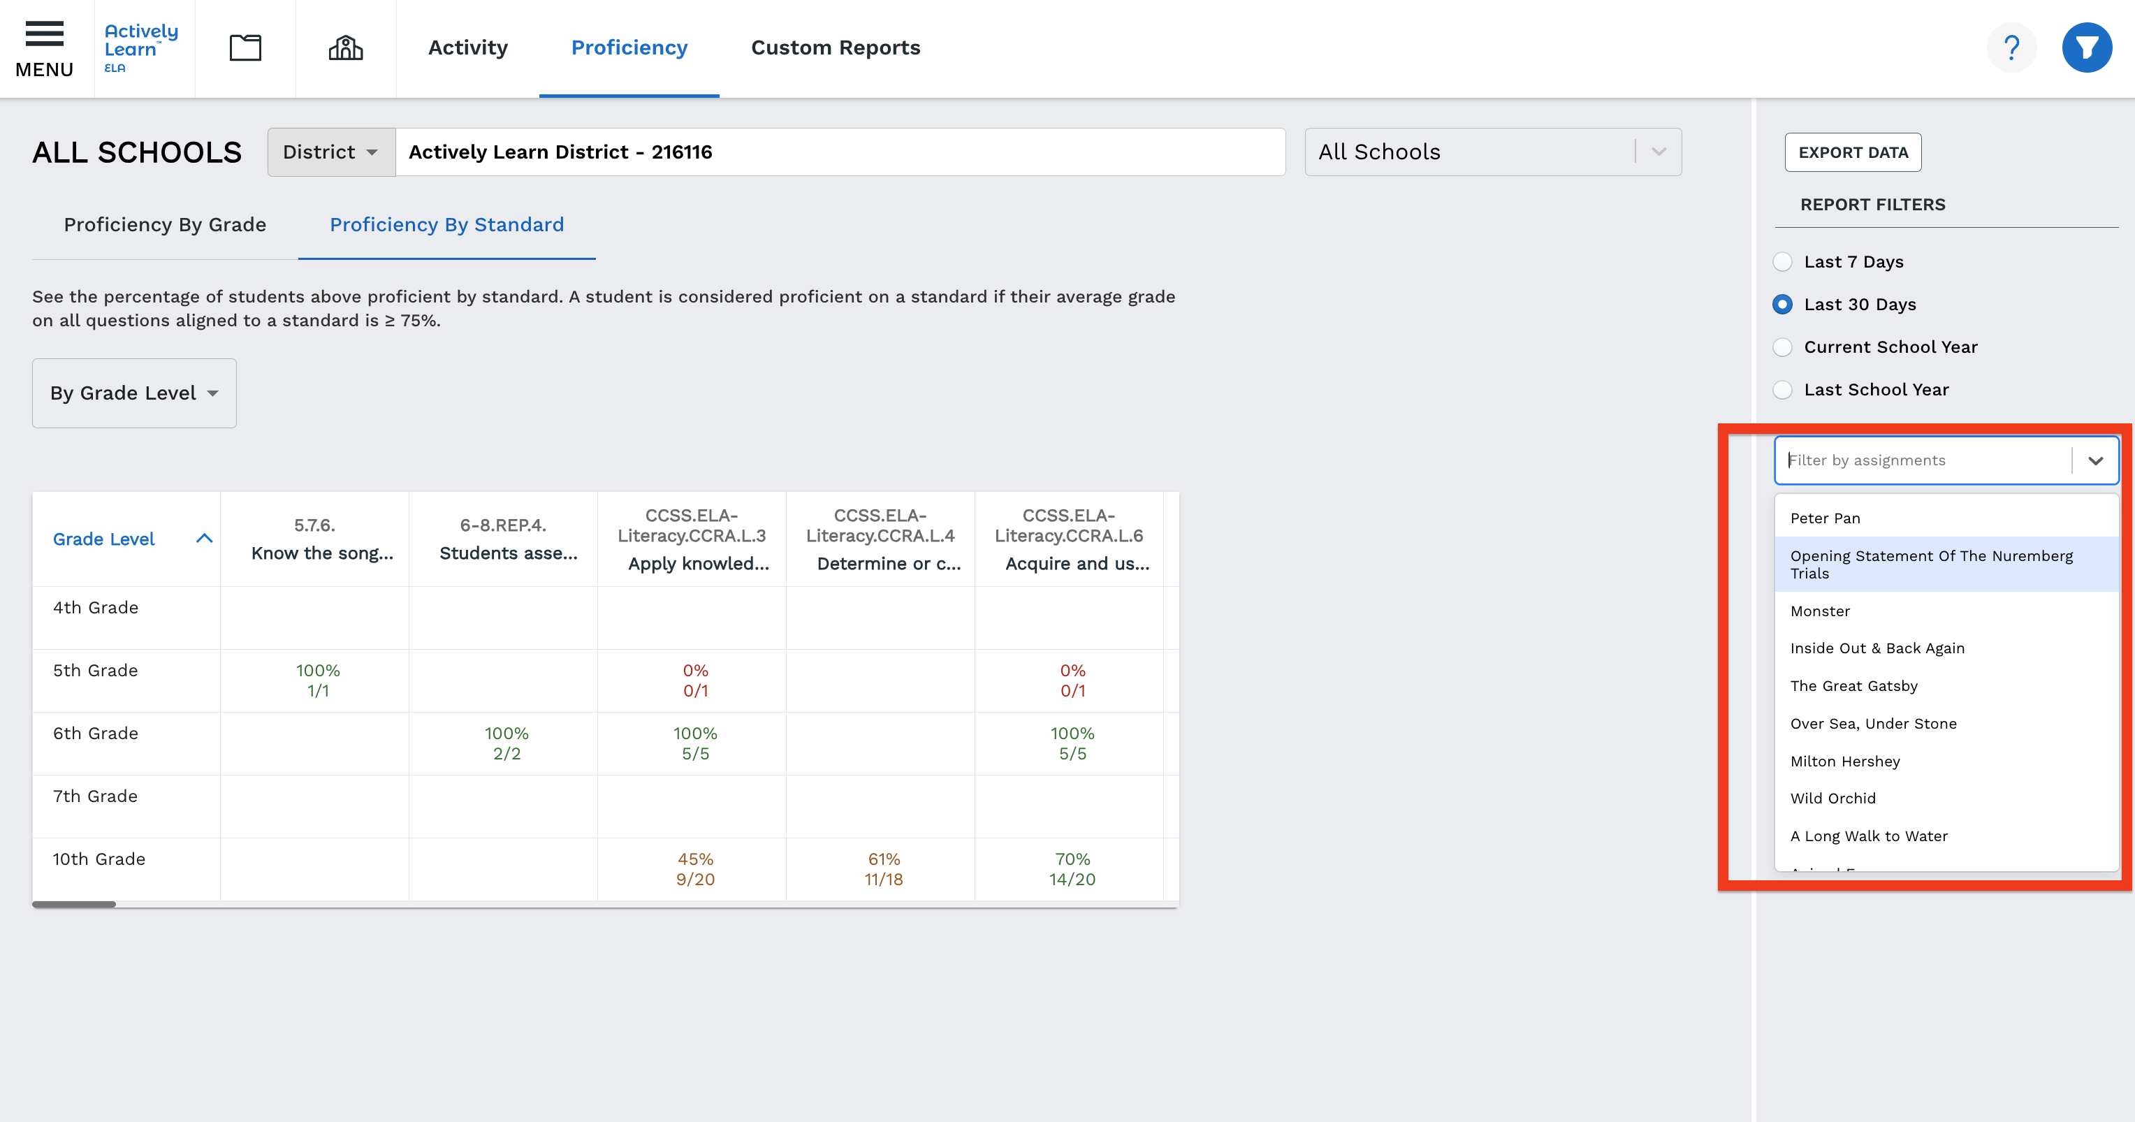This screenshot has width=2135, height=1122.
Task: Choose Opening Statement Of The Nuremberg Trials
Action: point(1946,564)
